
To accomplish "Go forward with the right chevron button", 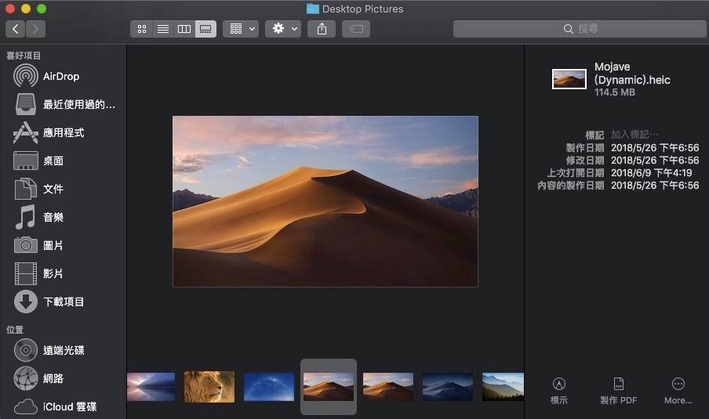I will click(x=36, y=29).
